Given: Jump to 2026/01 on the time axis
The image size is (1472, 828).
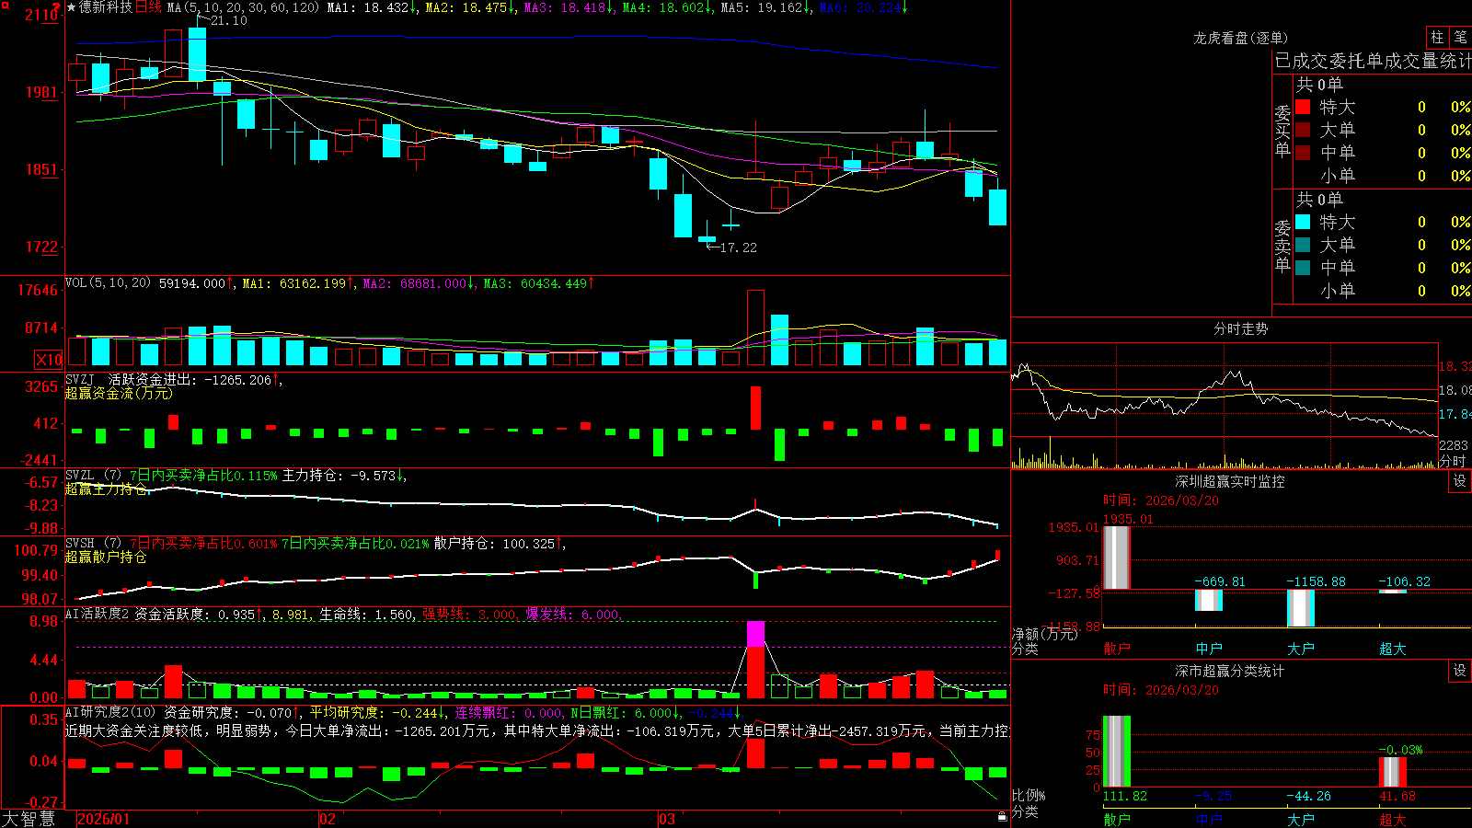Looking at the screenshot, I should pyautogui.click(x=103, y=819).
